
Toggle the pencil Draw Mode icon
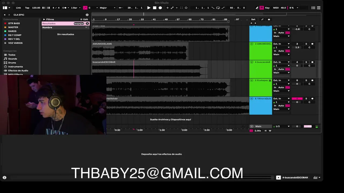pos(257,8)
